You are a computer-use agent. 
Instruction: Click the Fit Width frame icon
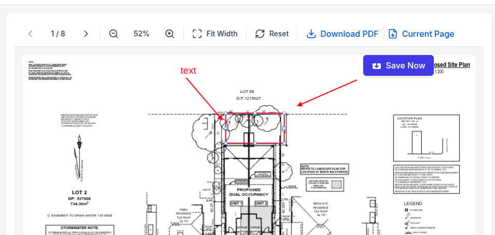pyautogui.click(x=197, y=34)
